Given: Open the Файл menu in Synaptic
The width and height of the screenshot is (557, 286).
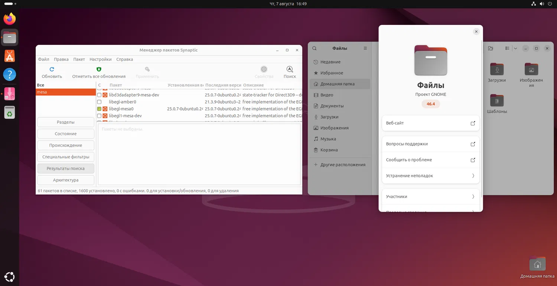Looking at the screenshot, I should pyautogui.click(x=43, y=59).
